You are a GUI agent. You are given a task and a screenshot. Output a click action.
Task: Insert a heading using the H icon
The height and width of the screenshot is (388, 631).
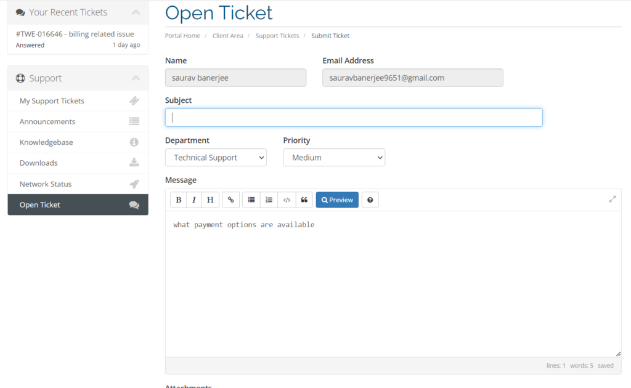(210, 200)
